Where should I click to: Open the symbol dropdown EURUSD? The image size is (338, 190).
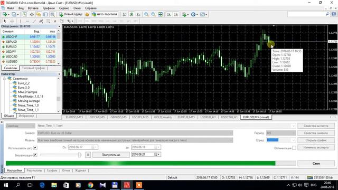click(x=135, y=133)
